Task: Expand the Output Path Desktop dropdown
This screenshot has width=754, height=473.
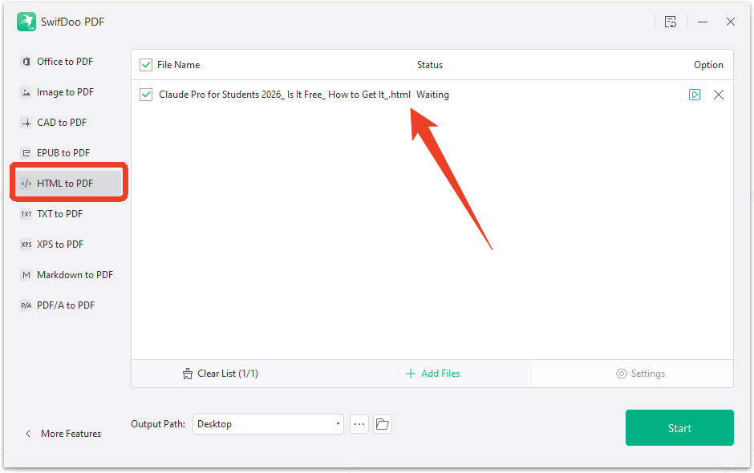Action: (x=268, y=424)
